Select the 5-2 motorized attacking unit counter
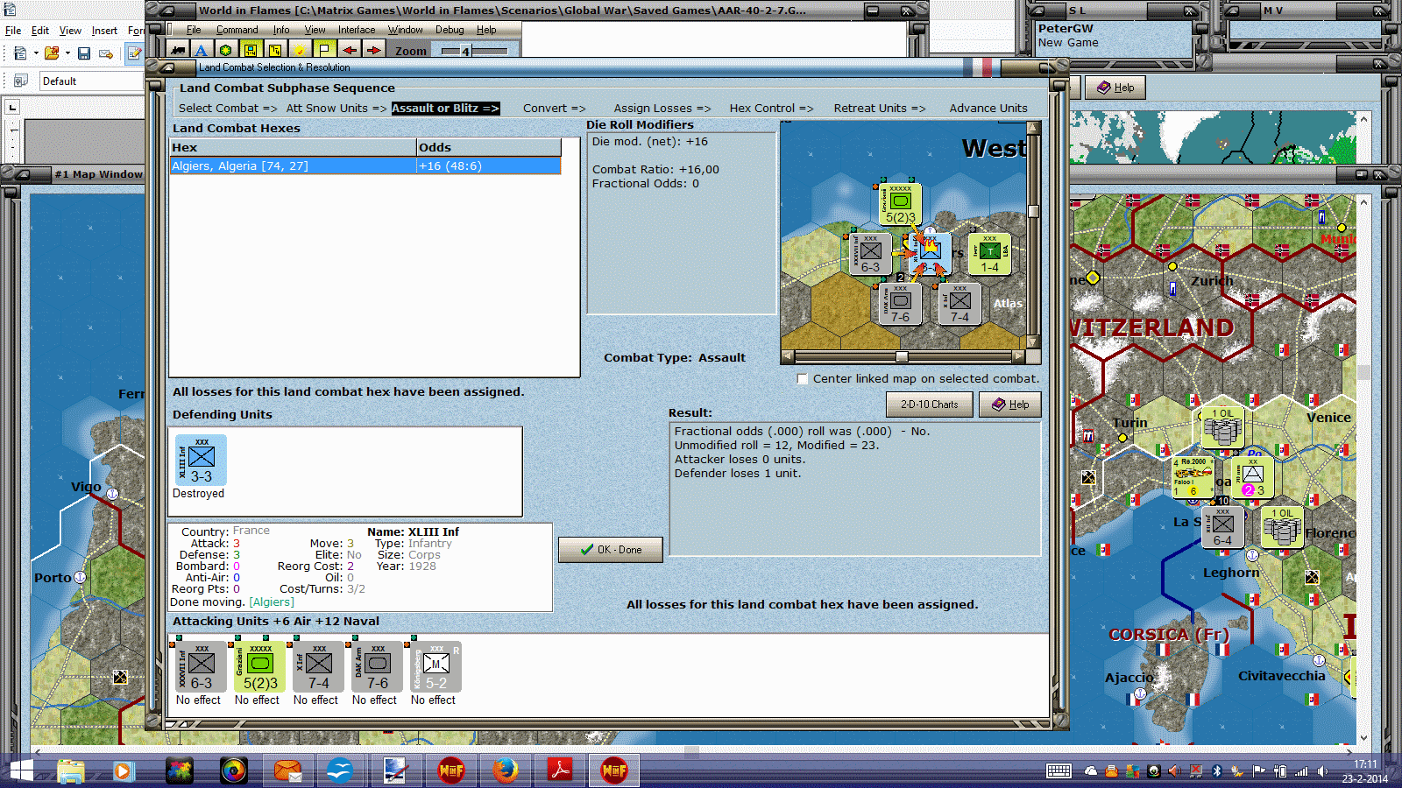The image size is (1402, 788). point(435,666)
